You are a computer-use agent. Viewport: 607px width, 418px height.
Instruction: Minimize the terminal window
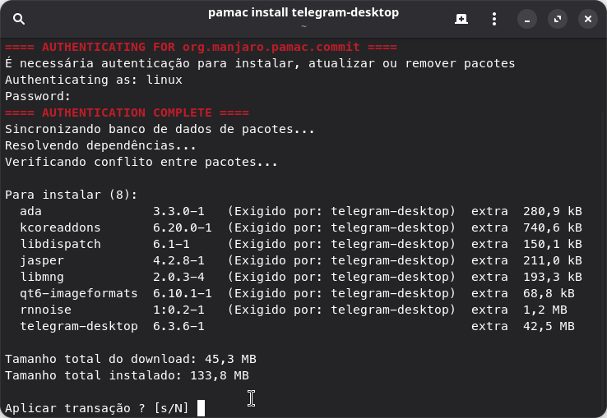pyautogui.click(x=527, y=19)
